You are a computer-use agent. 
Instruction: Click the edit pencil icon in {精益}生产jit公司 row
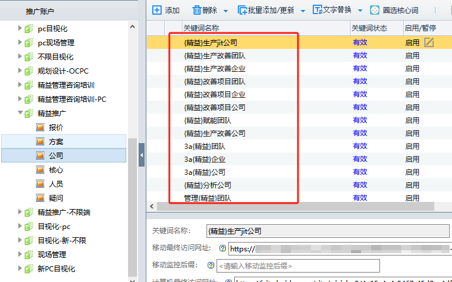[429, 42]
